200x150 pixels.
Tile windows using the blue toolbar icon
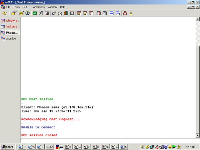(112, 13)
